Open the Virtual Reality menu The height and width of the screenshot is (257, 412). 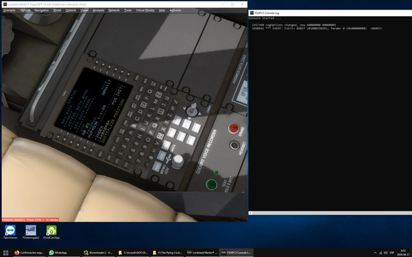pos(145,10)
